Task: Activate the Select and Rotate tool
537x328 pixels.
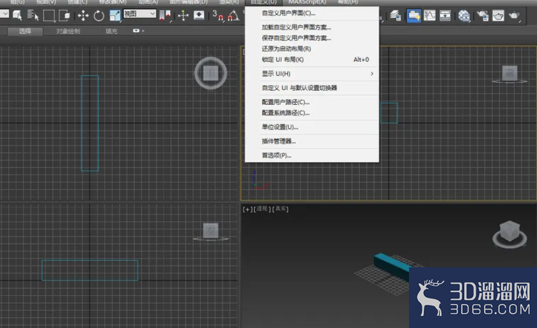Action: point(99,15)
